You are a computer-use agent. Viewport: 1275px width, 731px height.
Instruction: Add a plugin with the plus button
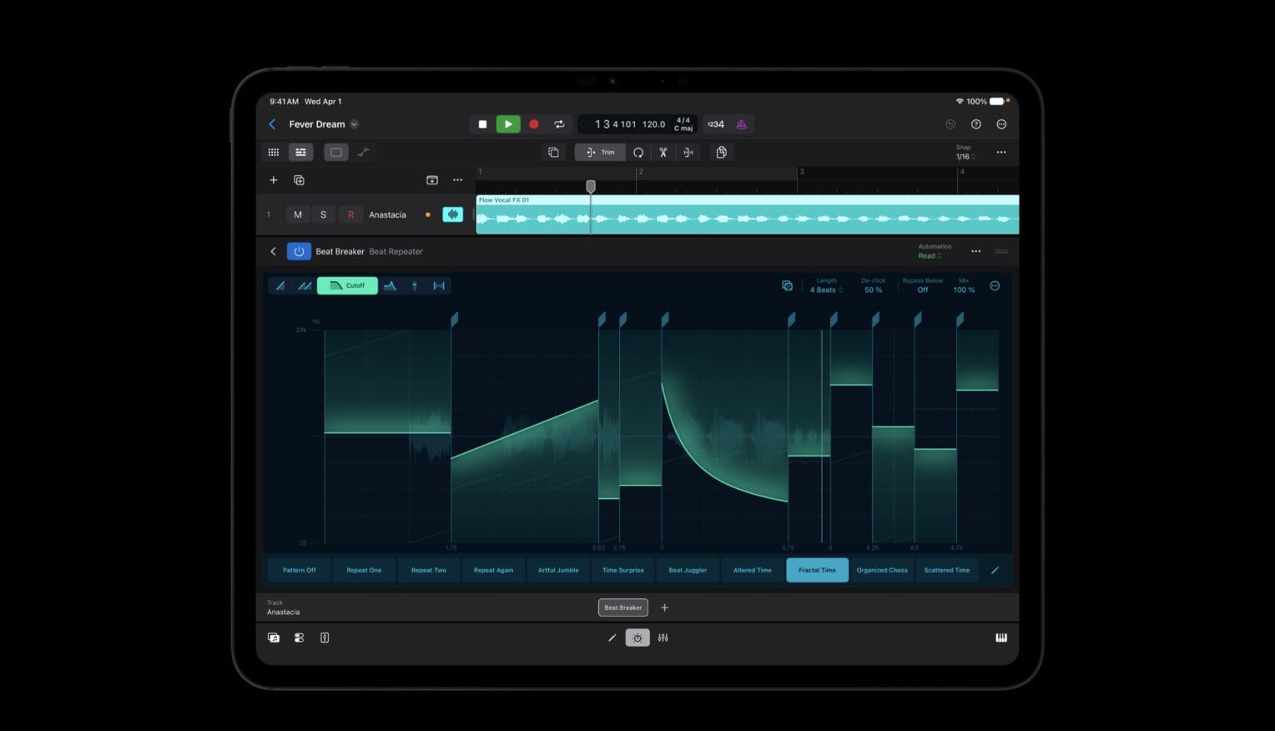(664, 607)
